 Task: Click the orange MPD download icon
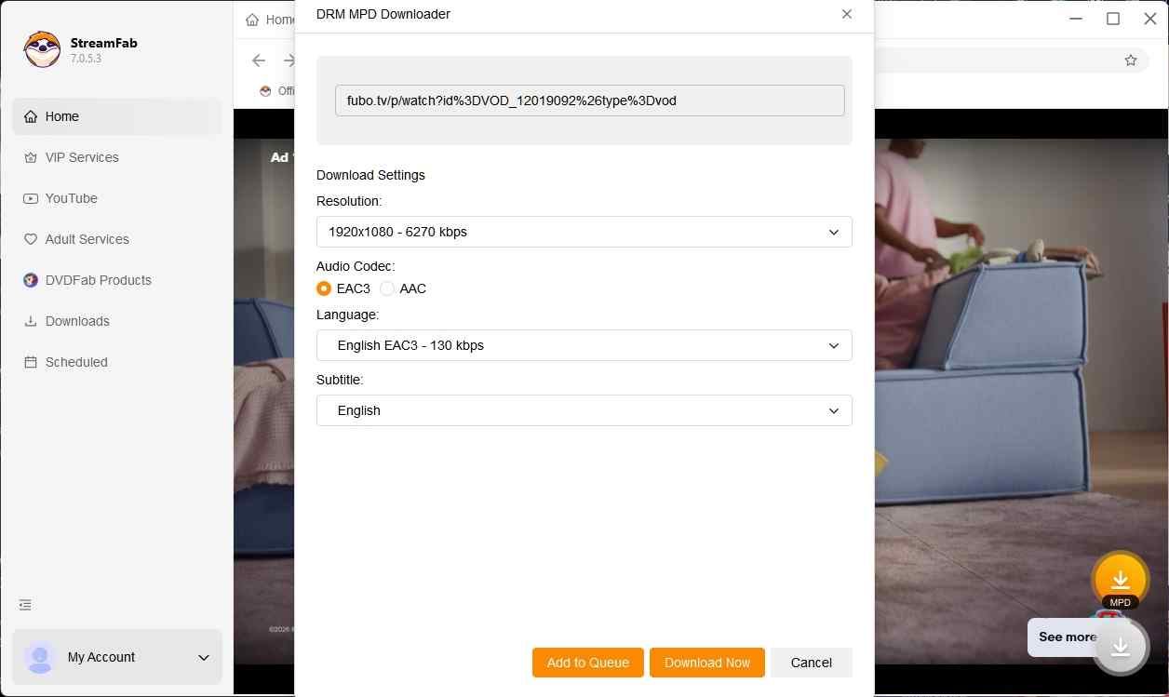pos(1121,580)
